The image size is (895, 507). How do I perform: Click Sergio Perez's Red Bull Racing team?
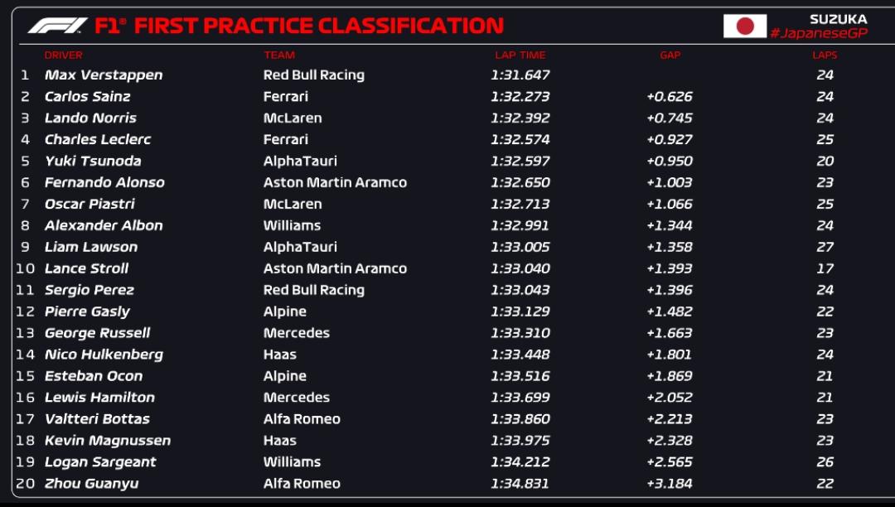coord(314,290)
